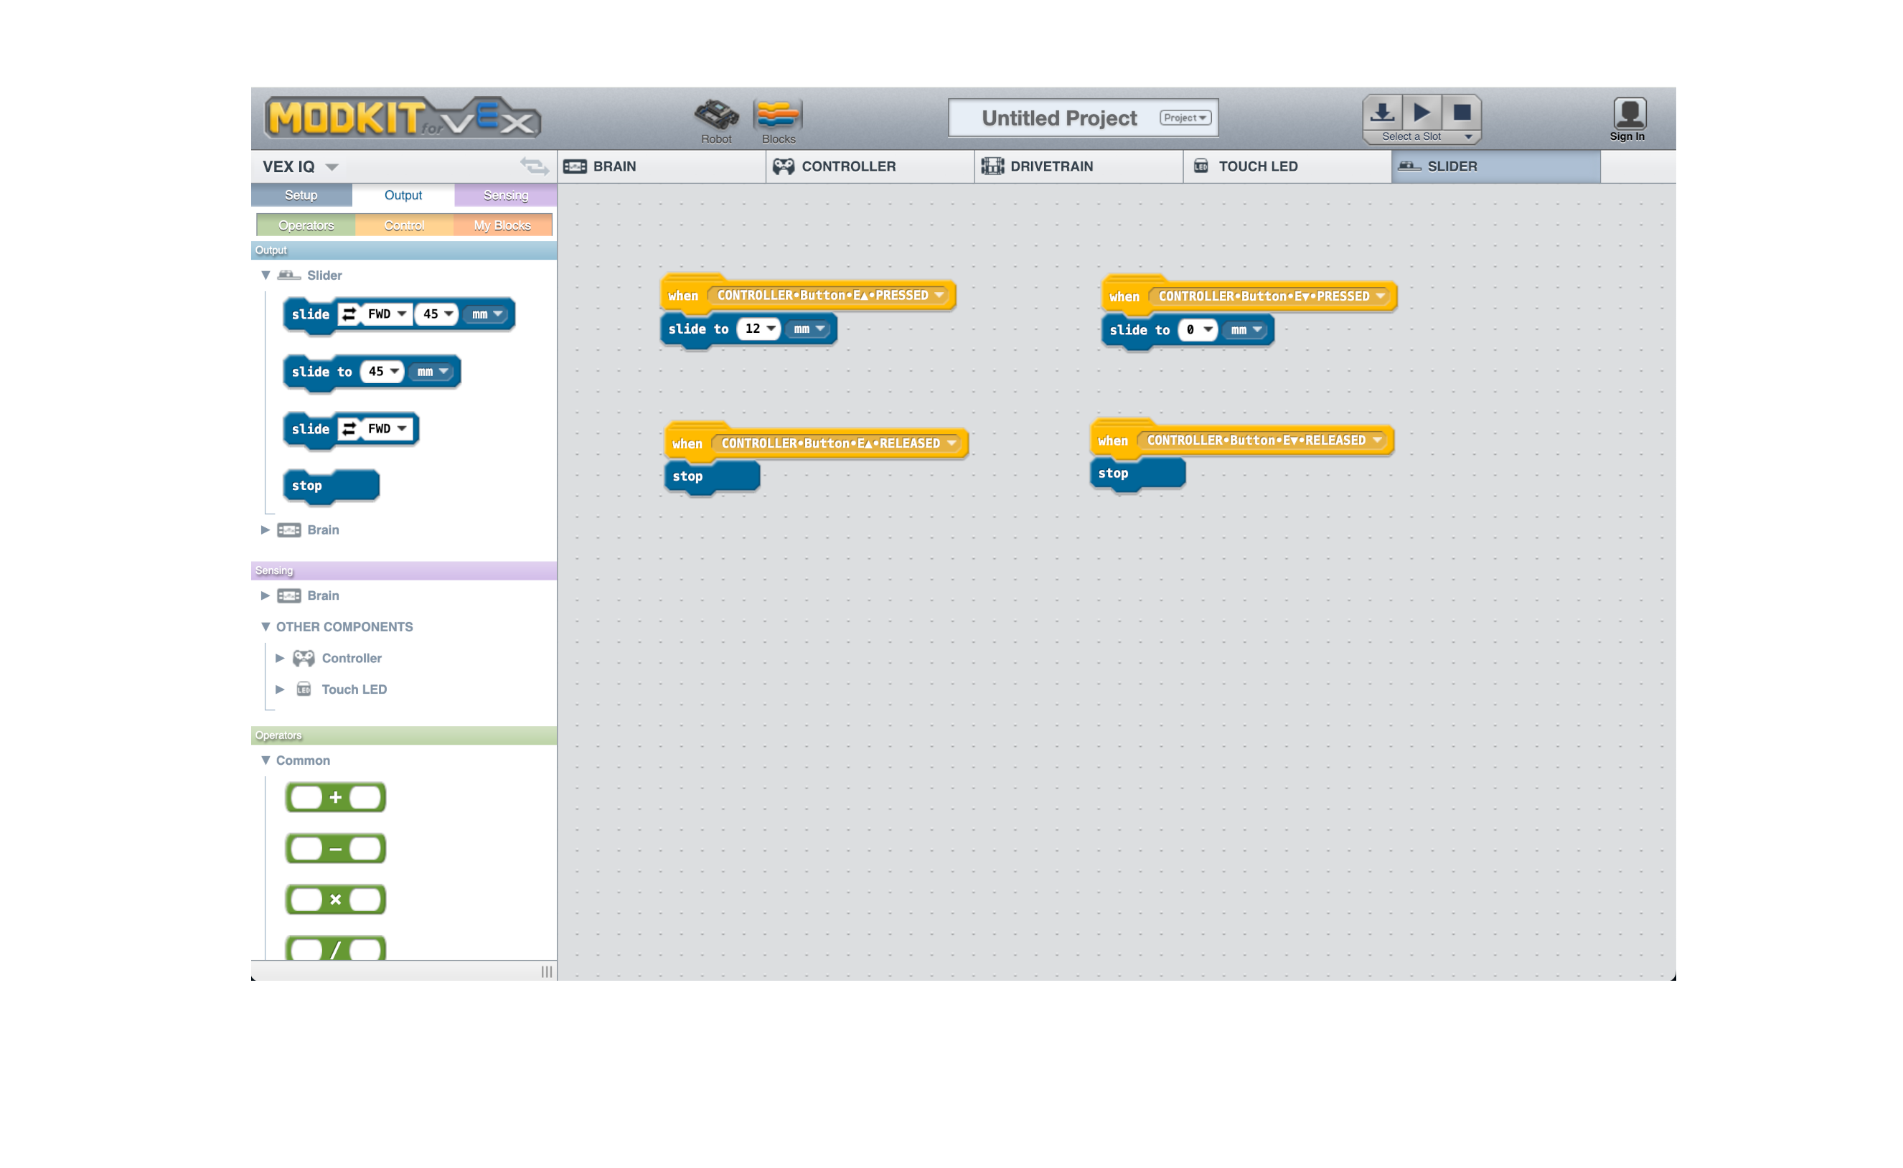Toggle direction icon in slide FWD 45 block

pos(349,314)
